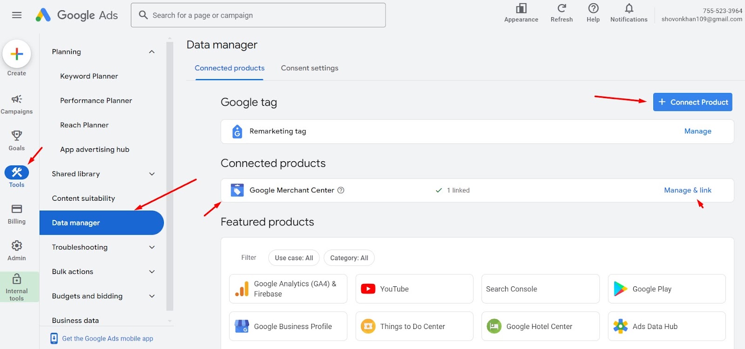Expand Budgets and bidding section
The width and height of the screenshot is (745, 349).
[152, 296]
